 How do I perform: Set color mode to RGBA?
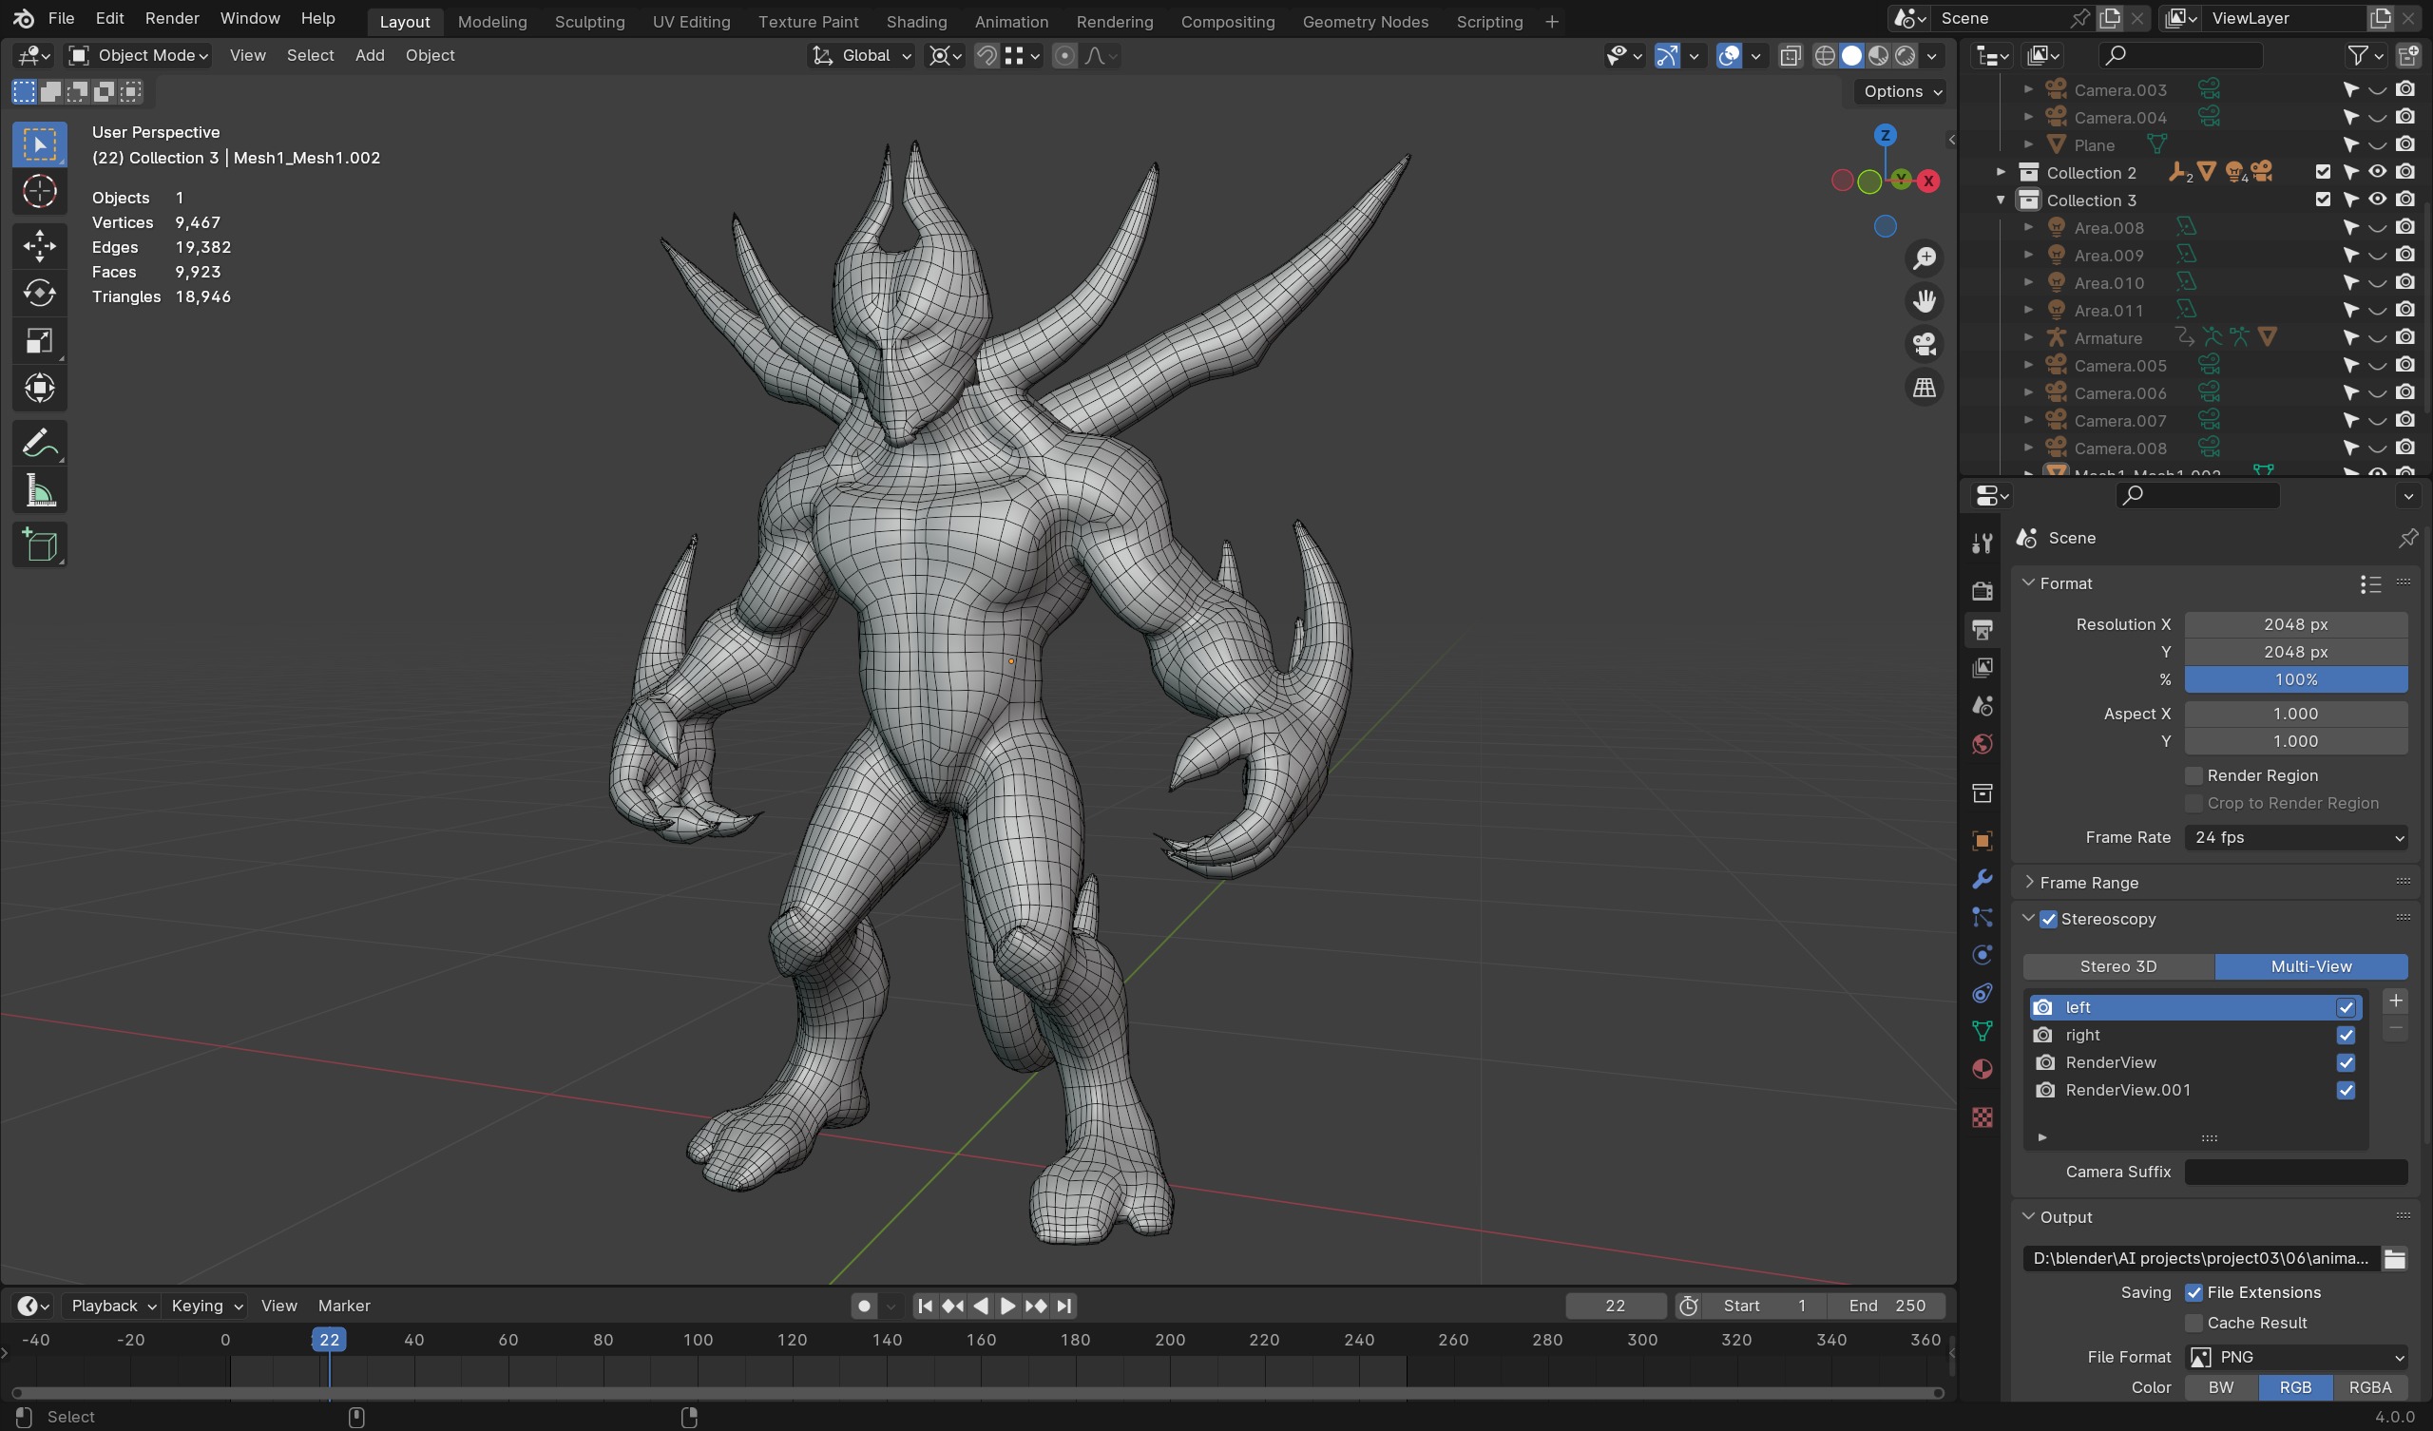(x=2370, y=1387)
